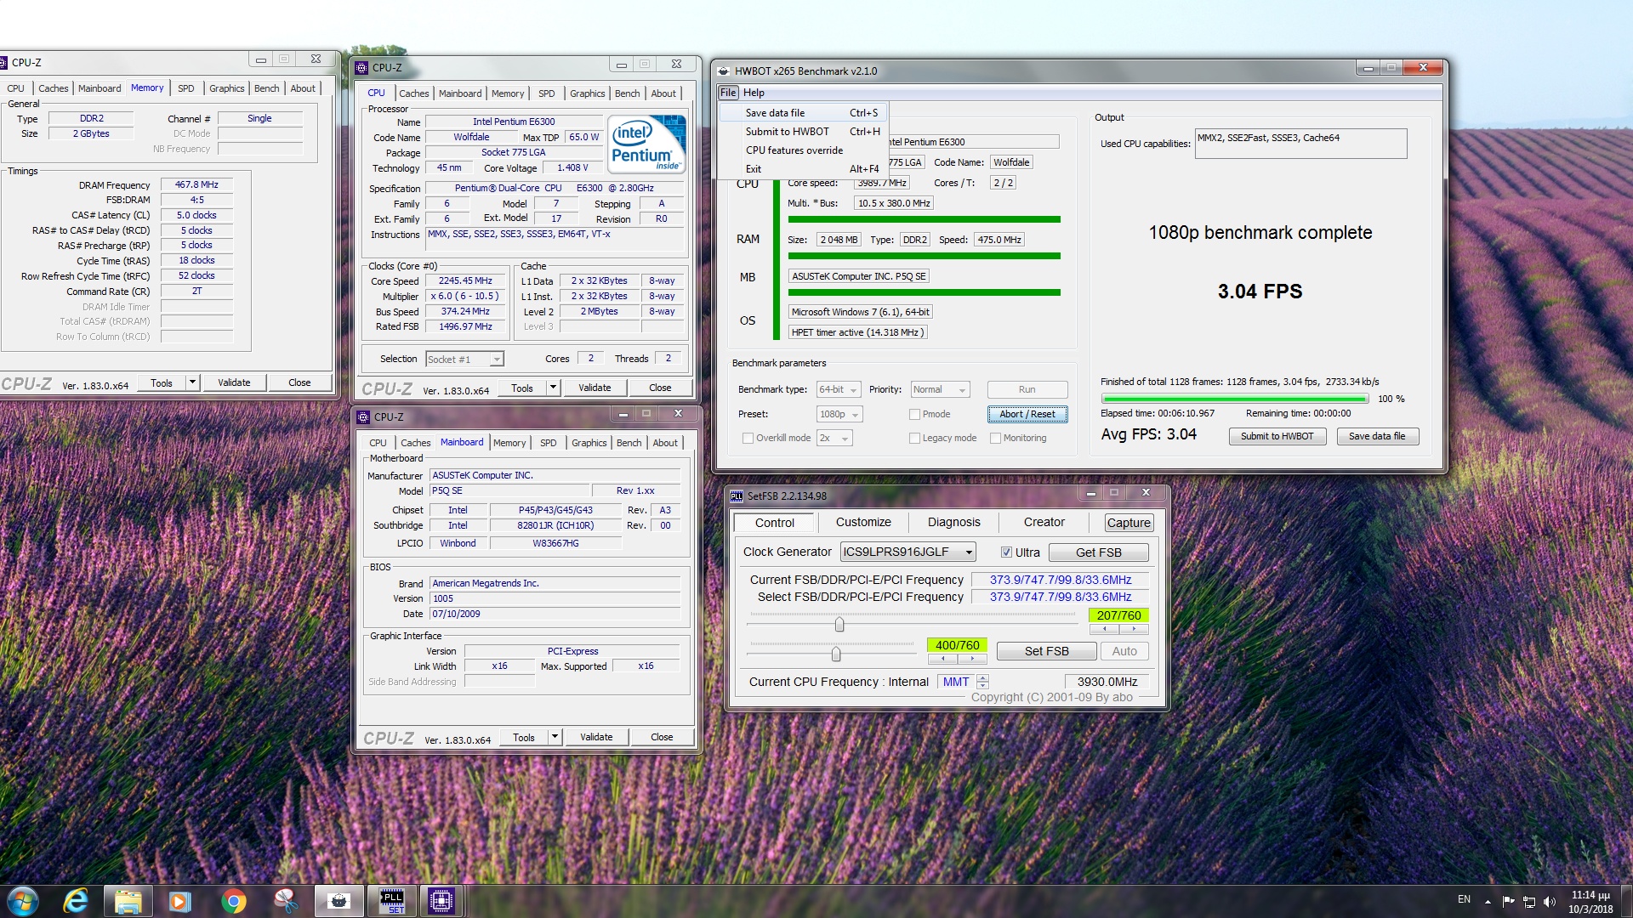Switch to Customize tab in SetFSB

863,523
